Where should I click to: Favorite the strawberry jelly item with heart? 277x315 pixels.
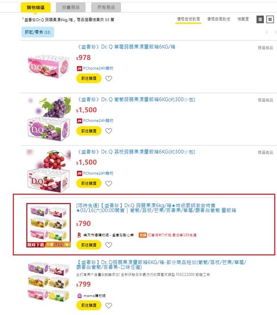point(109,79)
